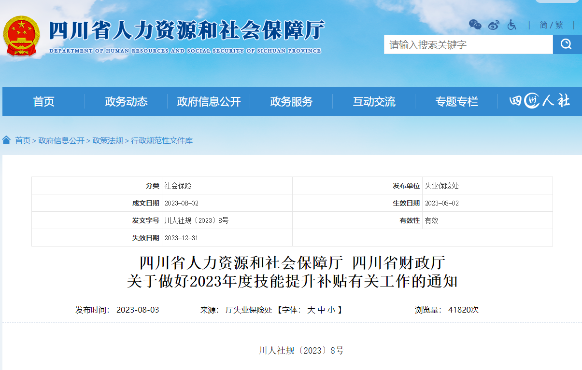Viewport: 582px width, 370px height.
Task: Switch to simplified Chinese 简
Action: coord(544,25)
